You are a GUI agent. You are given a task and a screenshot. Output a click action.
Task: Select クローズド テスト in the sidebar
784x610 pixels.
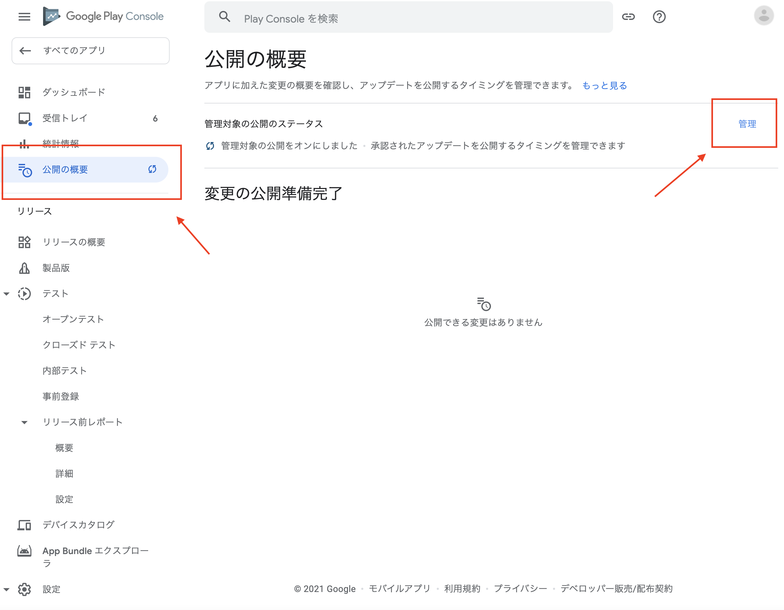[79, 345]
